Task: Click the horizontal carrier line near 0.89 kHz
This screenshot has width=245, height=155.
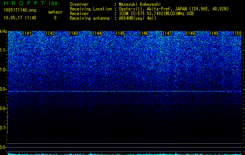Action: [125, 91]
